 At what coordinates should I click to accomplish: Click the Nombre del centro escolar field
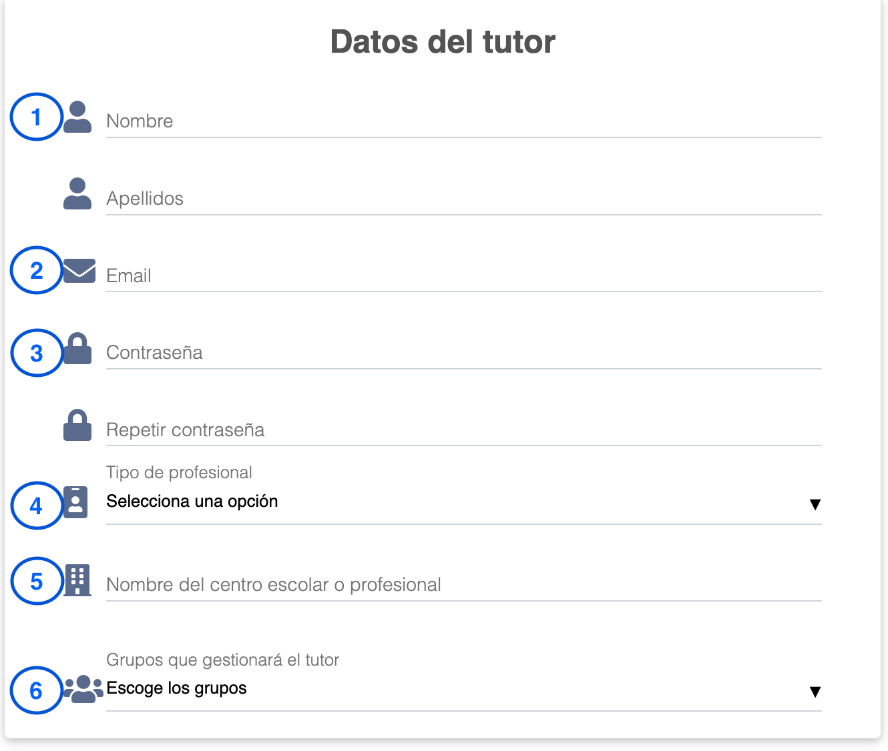pos(463,585)
